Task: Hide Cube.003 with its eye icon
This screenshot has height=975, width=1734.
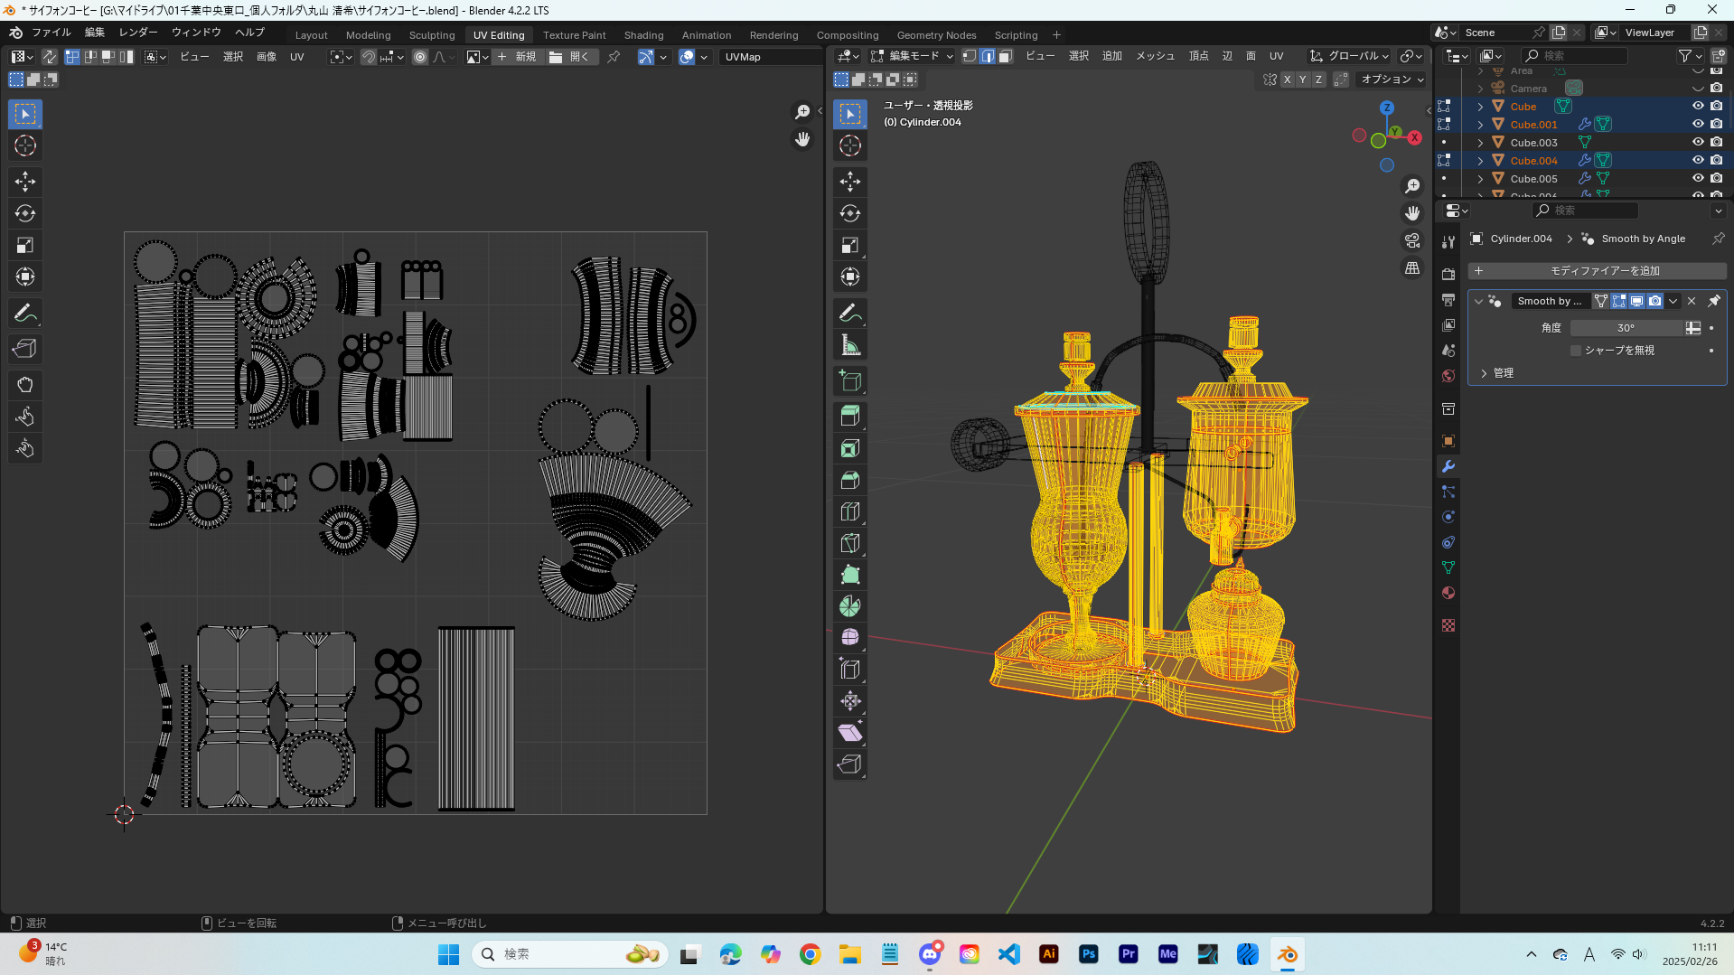Action: (1698, 143)
